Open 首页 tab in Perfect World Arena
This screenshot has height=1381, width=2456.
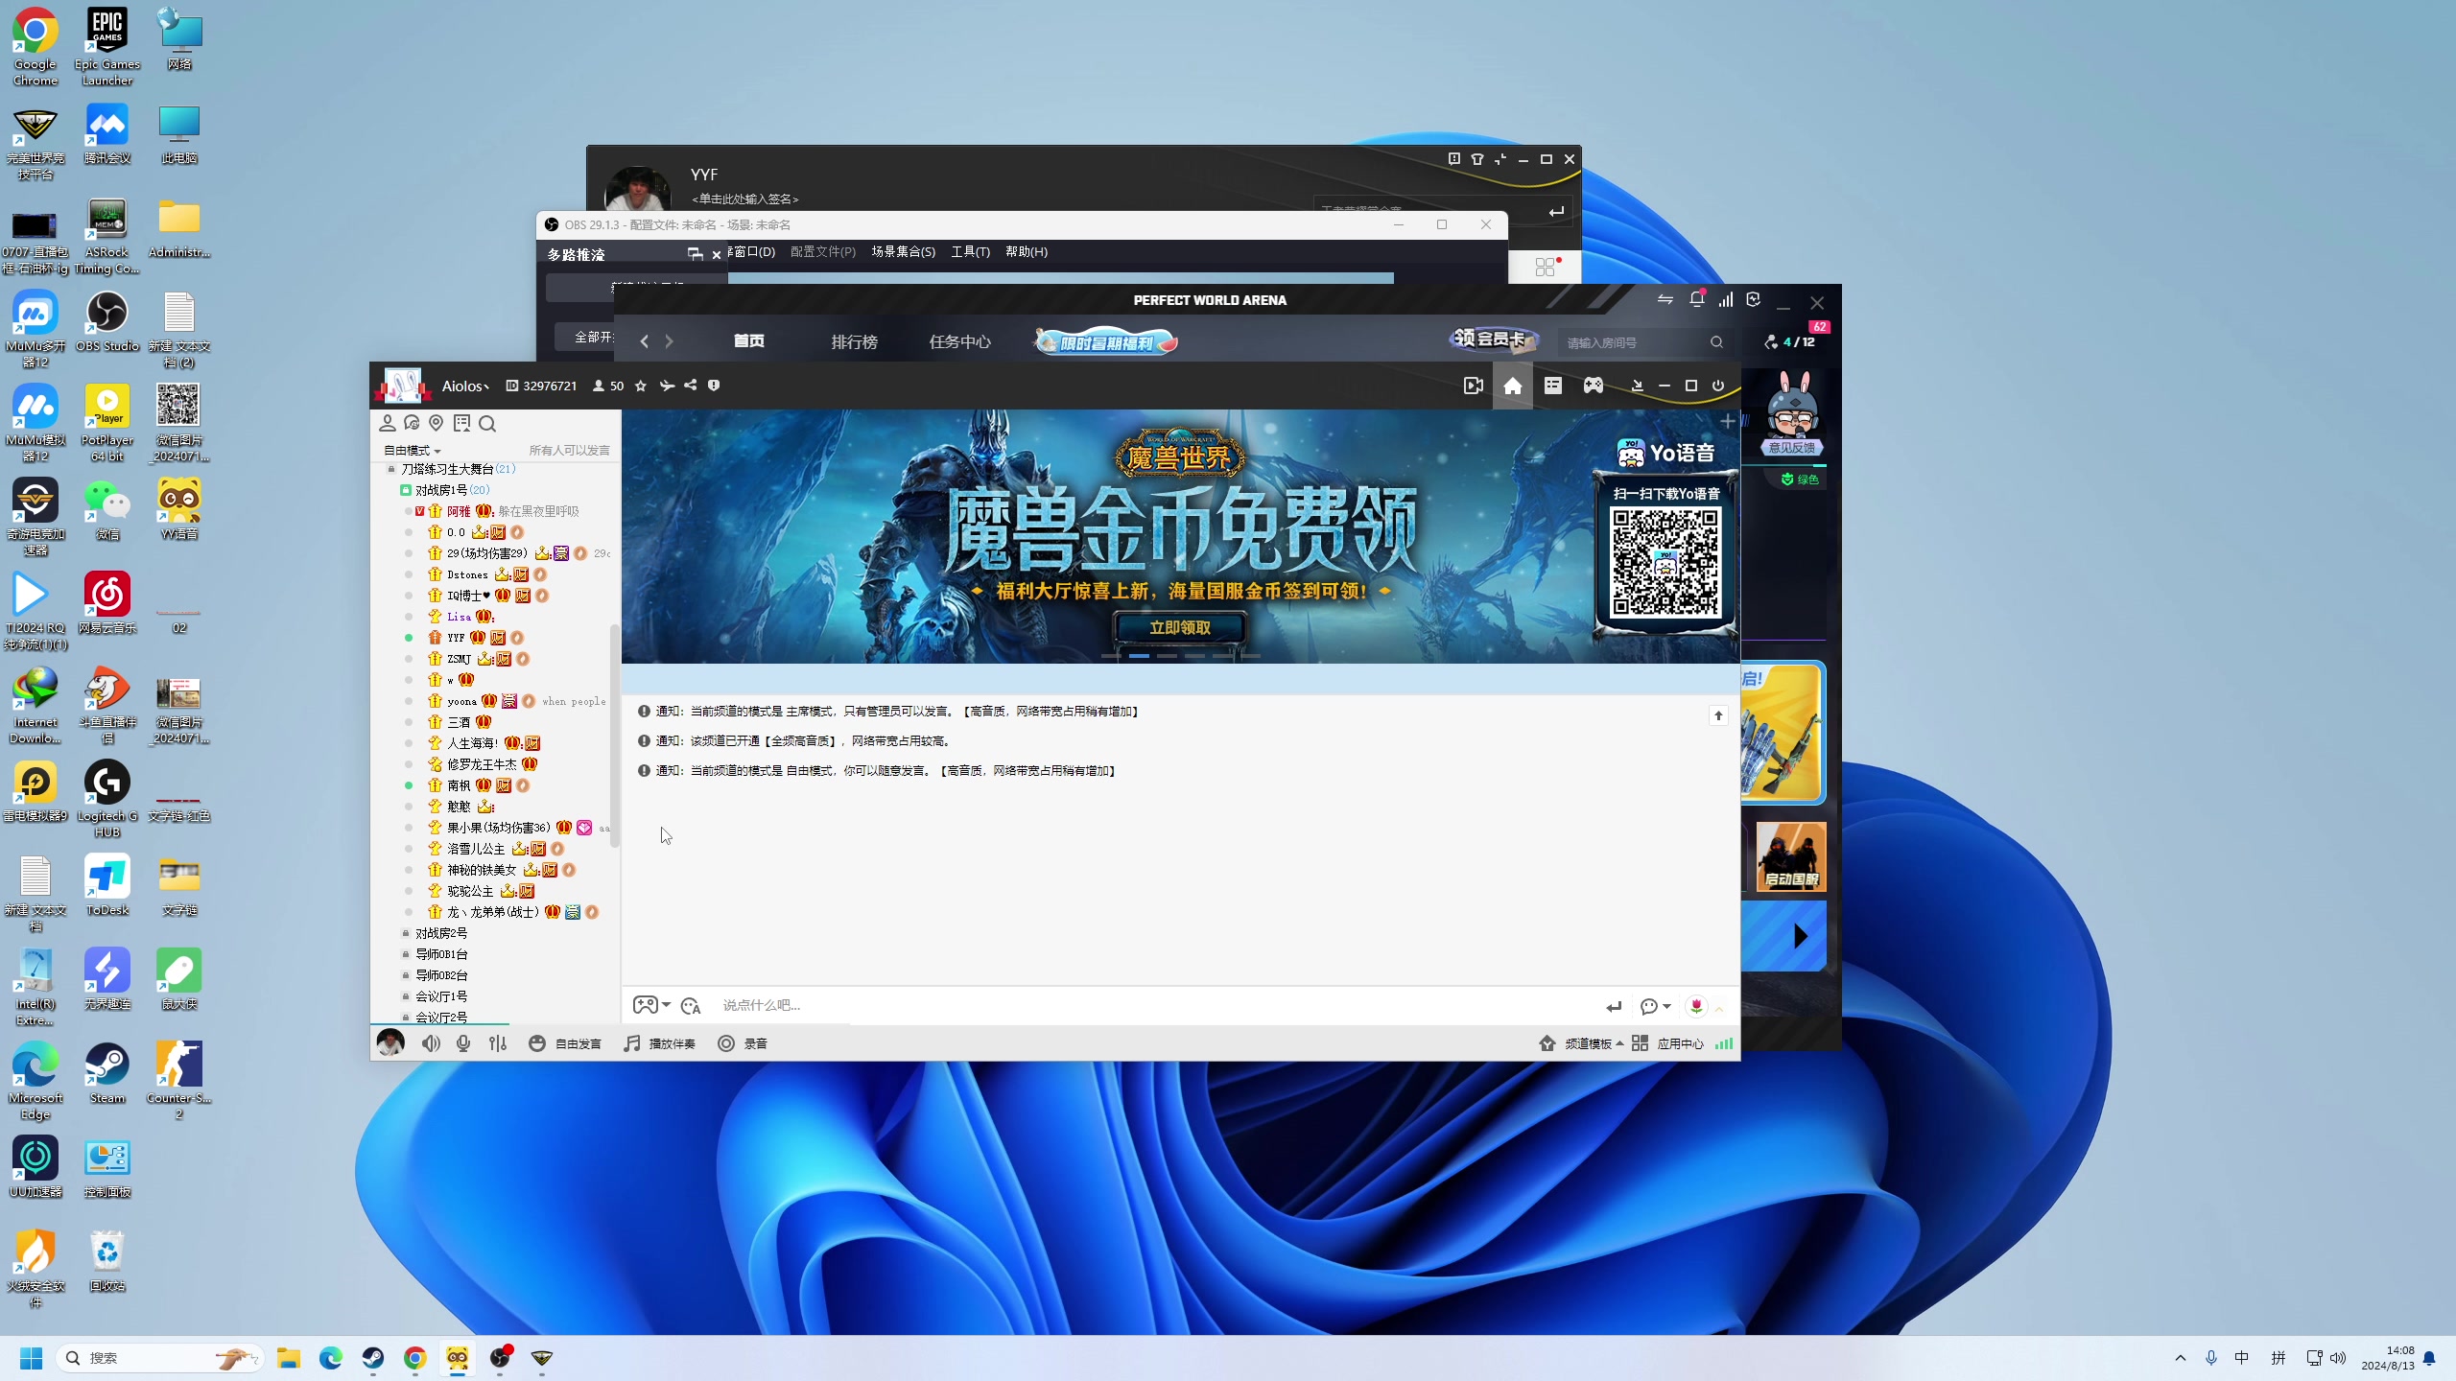click(749, 341)
